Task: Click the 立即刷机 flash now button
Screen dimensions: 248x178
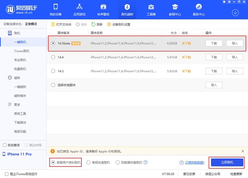Action: tap(226, 163)
